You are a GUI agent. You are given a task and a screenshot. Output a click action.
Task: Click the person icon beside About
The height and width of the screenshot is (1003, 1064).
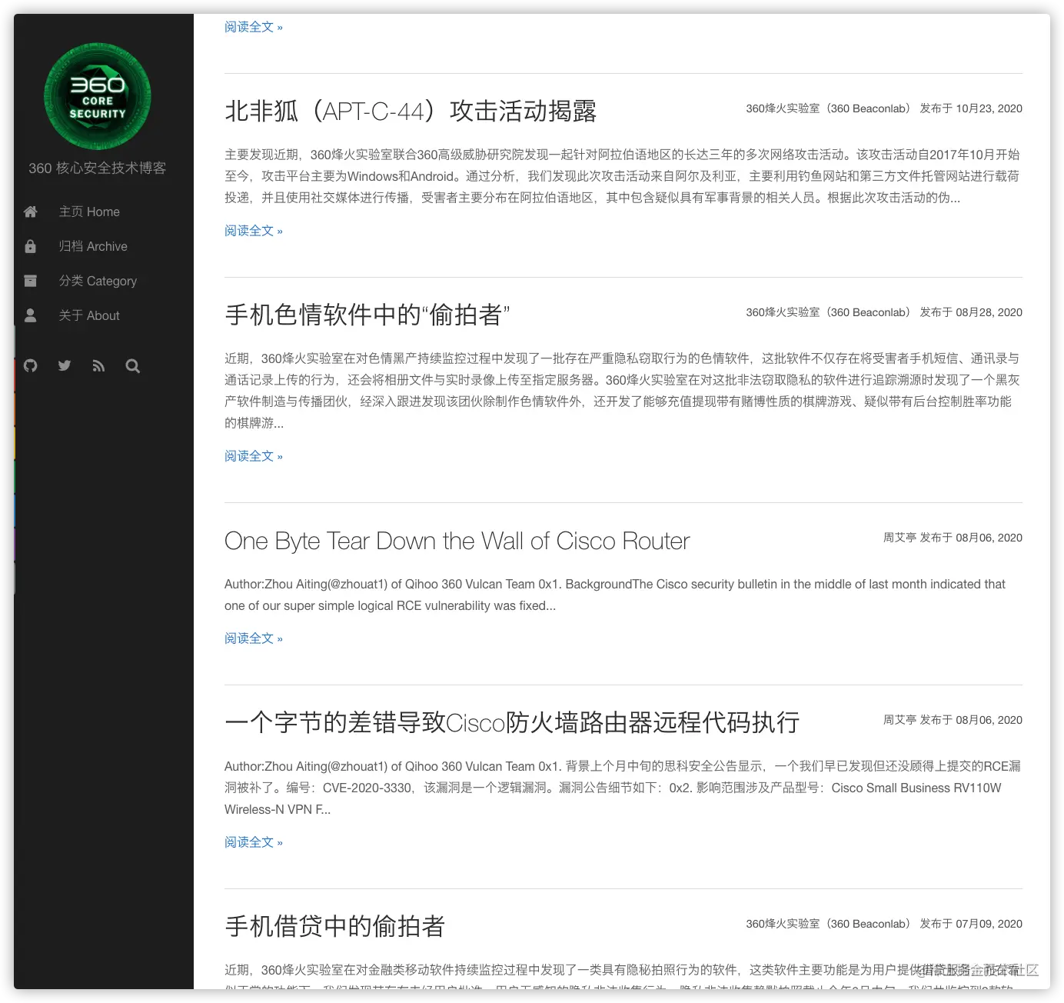point(31,315)
